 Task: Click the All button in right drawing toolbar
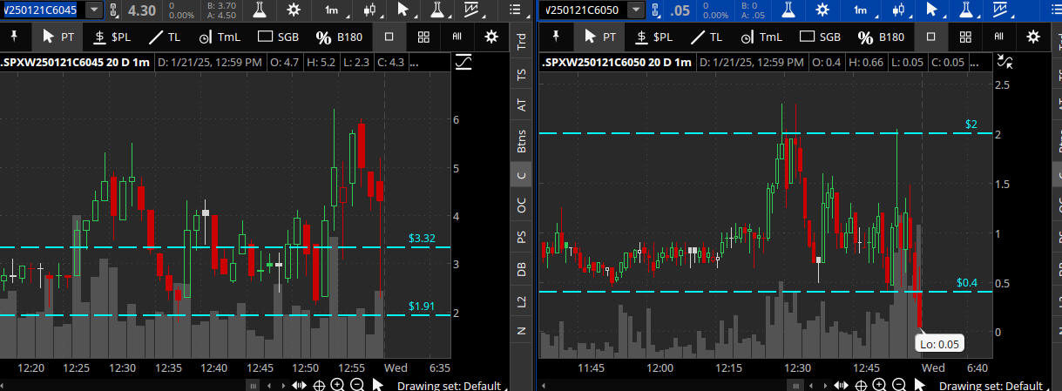(999, 37)
